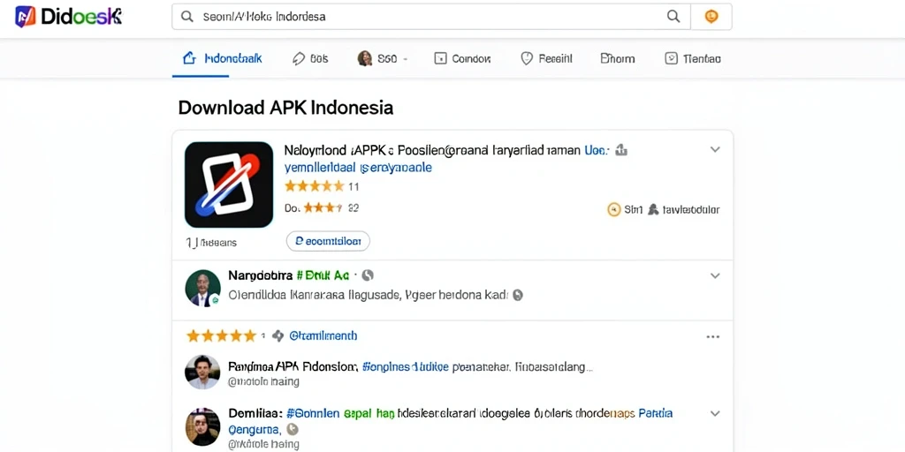
Task: Click the five-star rating above Gtramilmenth
Action: coord(221,335)
